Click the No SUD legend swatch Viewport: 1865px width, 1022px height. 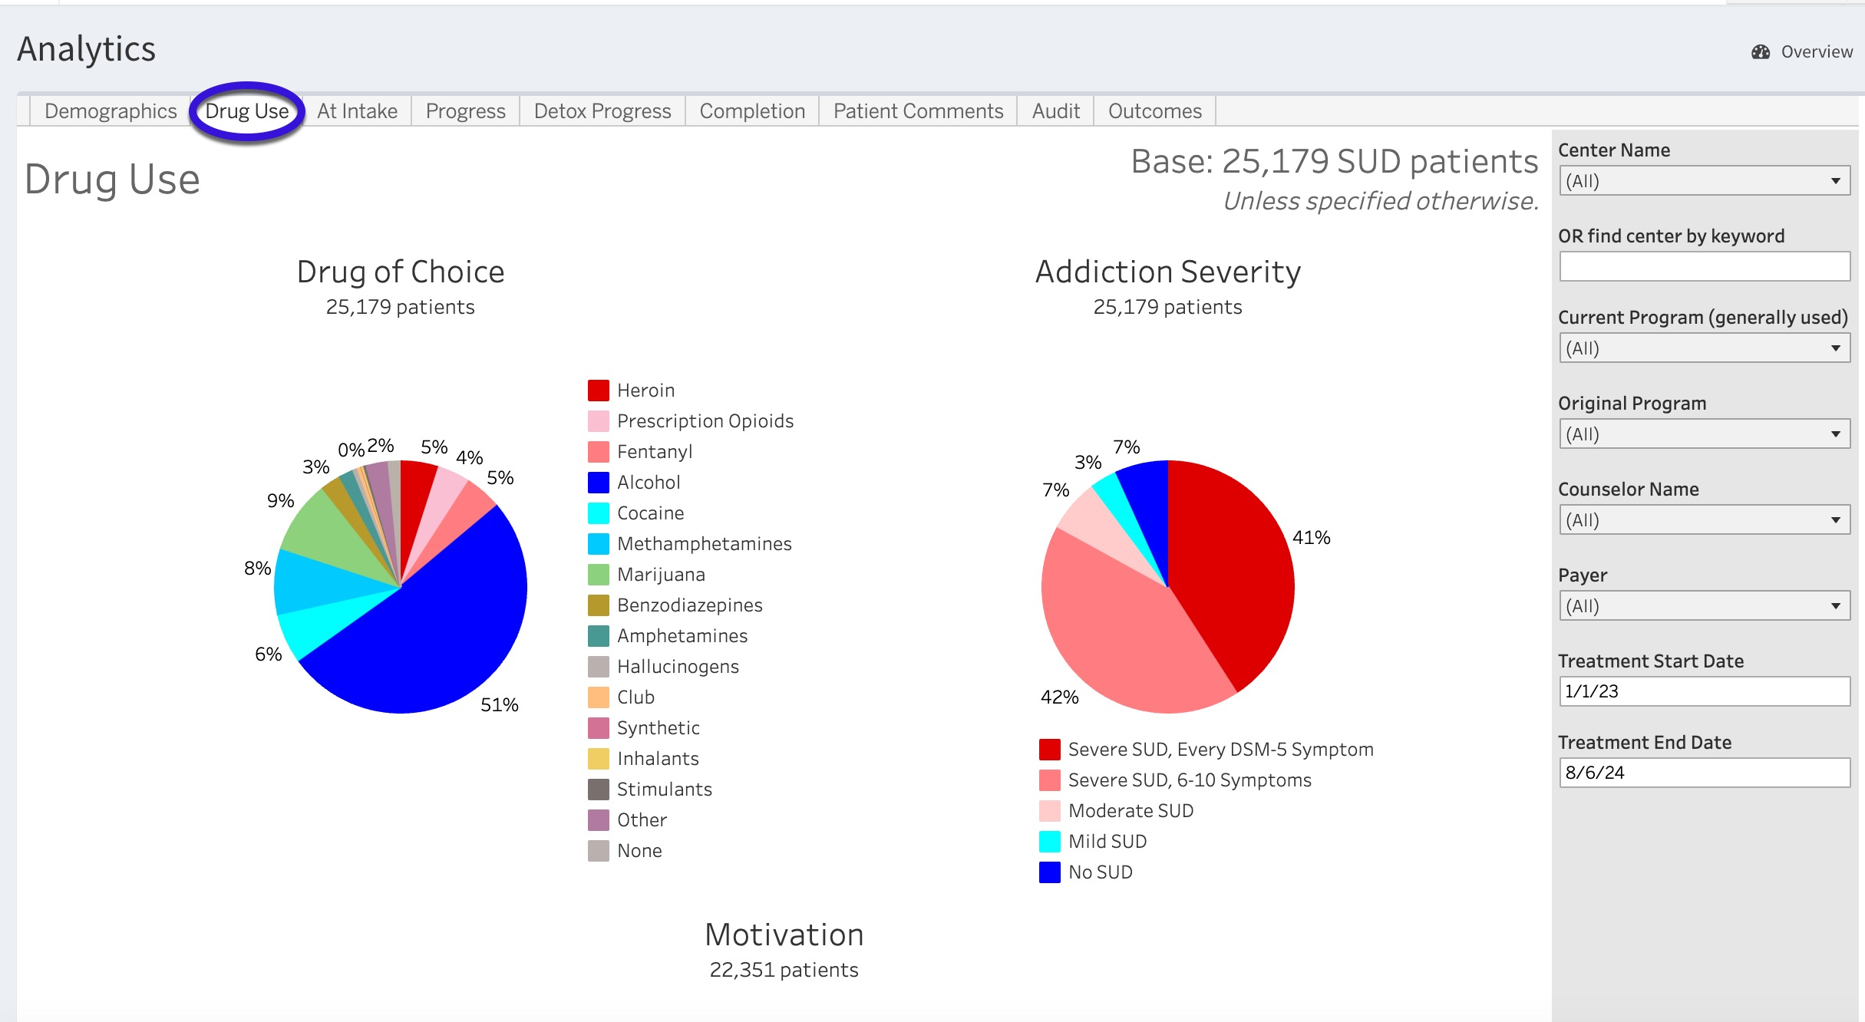(x=1049, y=872)
